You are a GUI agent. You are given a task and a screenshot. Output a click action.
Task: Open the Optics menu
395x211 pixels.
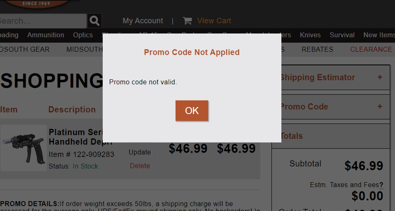83,35
